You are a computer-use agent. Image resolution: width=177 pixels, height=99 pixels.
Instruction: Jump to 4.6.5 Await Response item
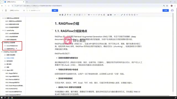tap(14, 86)
